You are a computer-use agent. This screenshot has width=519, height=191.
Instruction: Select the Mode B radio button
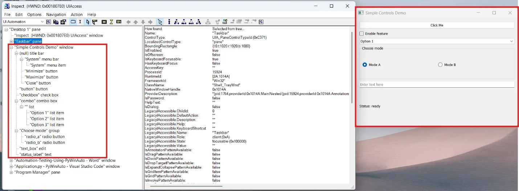pos(440,65)
